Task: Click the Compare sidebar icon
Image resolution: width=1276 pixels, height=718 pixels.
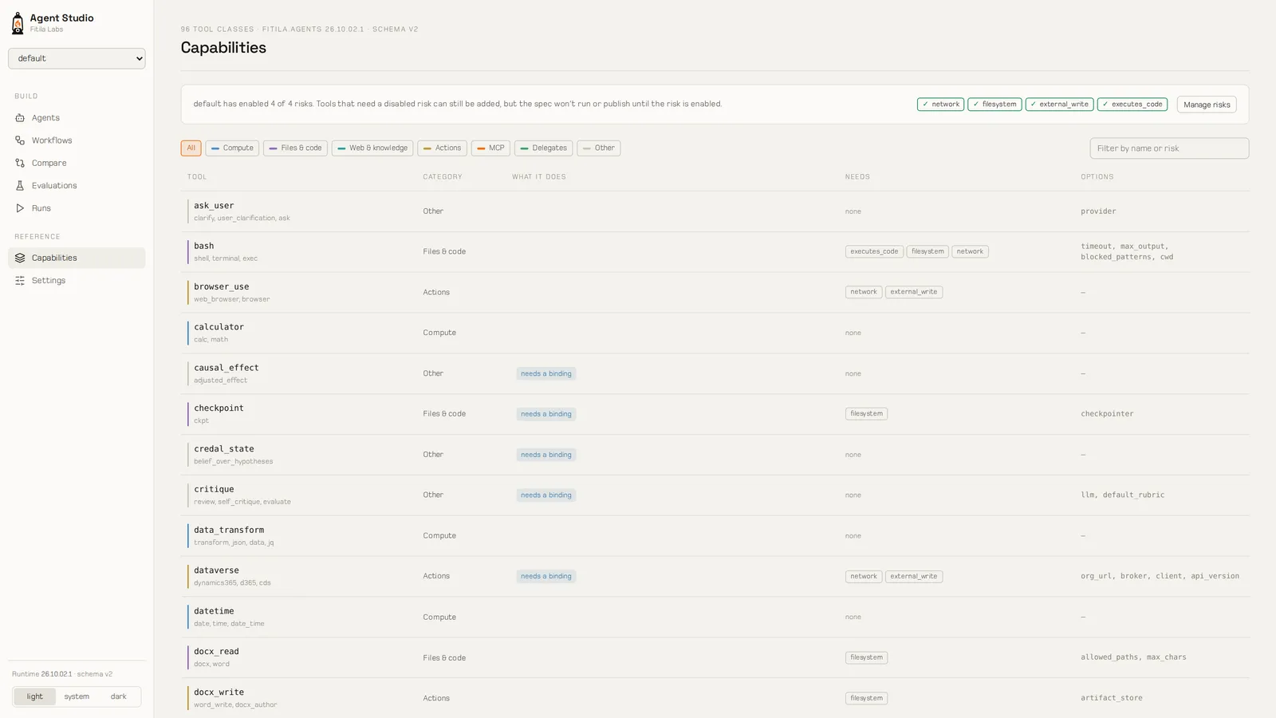Action: [20, 163]
